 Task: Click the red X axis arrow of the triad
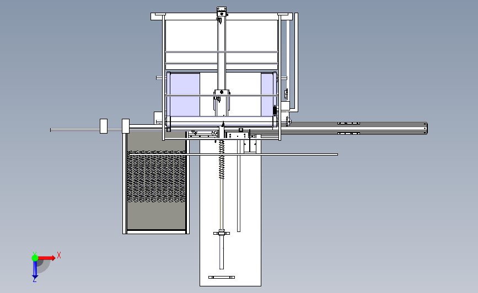pos(47,258)
